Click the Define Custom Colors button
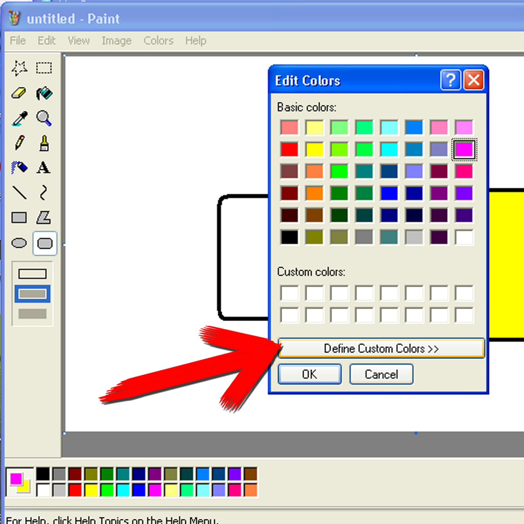This screenshot has height=524, width=524. pos(380,348)
